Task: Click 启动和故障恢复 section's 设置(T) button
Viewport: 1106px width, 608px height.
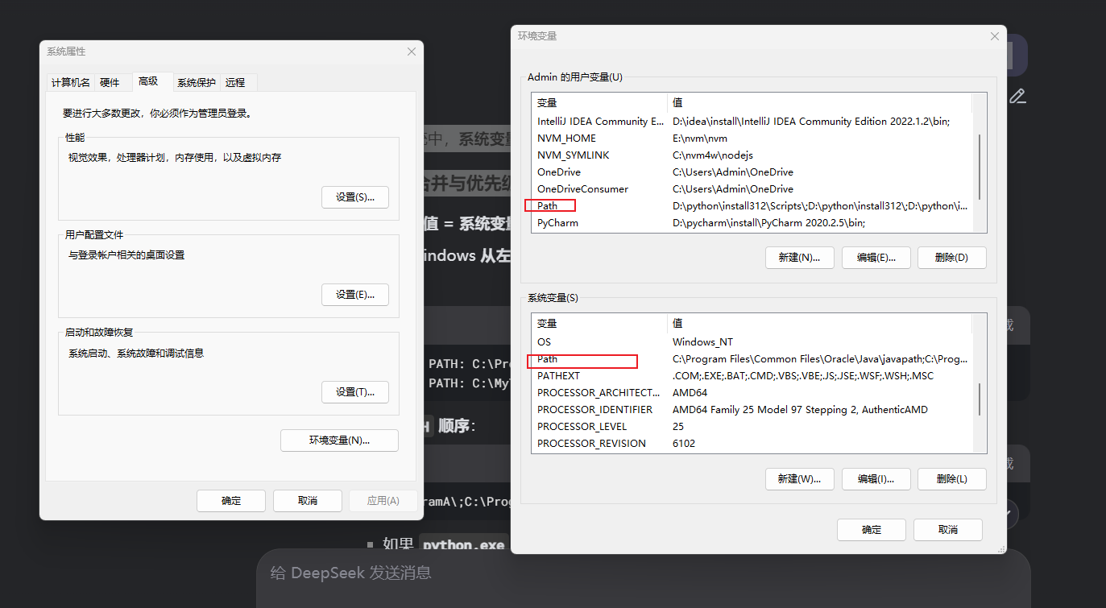Action: pyautogui.click(x=355, y=392)
